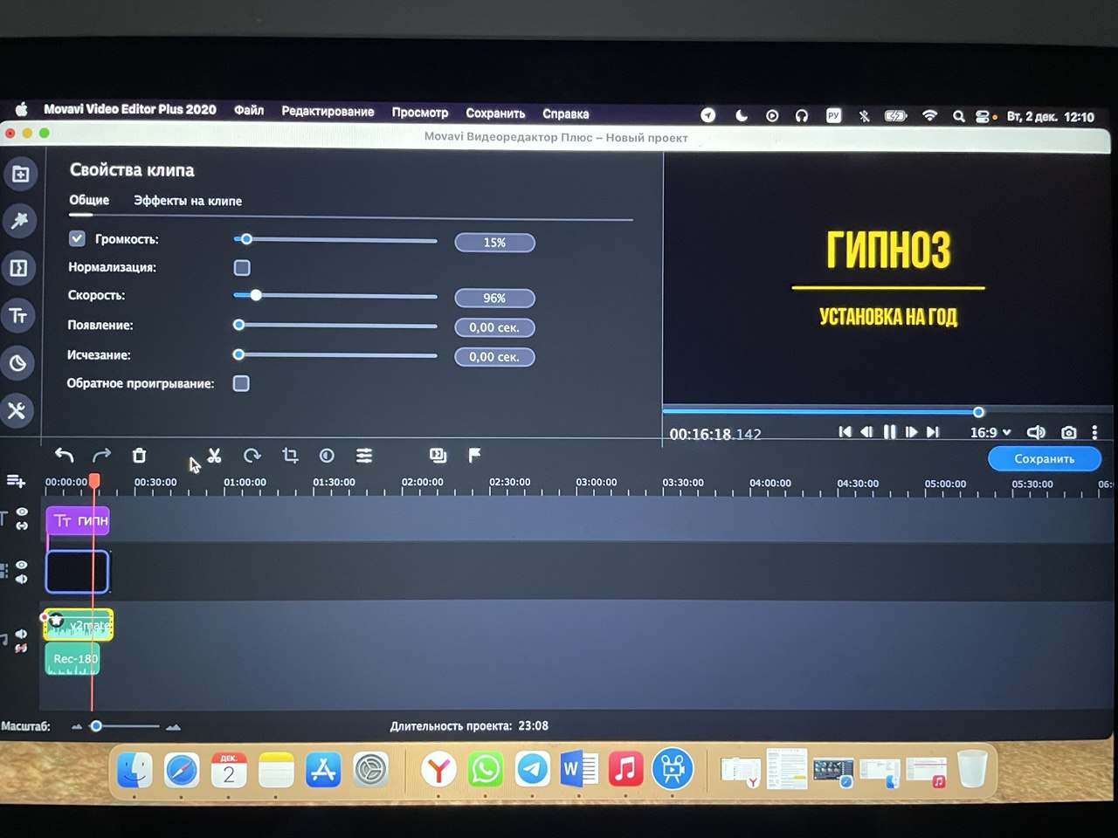Screen dimensions: 1118x838
Task: Take a snapshot with the camera icon
Action: tap(1068, 432)
